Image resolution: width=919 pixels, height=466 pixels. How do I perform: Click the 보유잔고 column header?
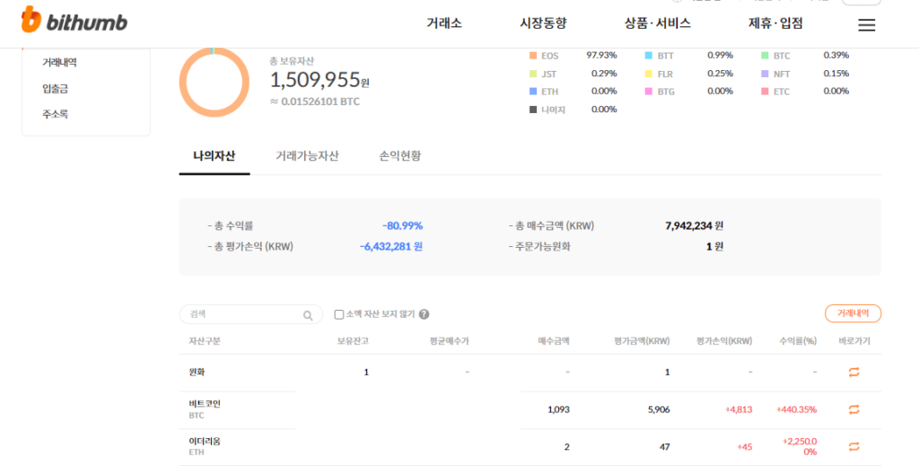(x=353, y=341)
